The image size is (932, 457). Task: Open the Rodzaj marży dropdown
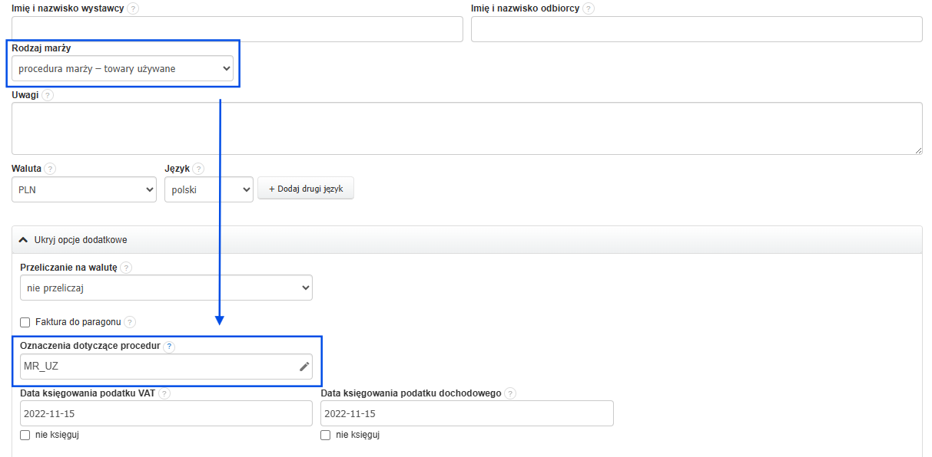click(122, 69)
